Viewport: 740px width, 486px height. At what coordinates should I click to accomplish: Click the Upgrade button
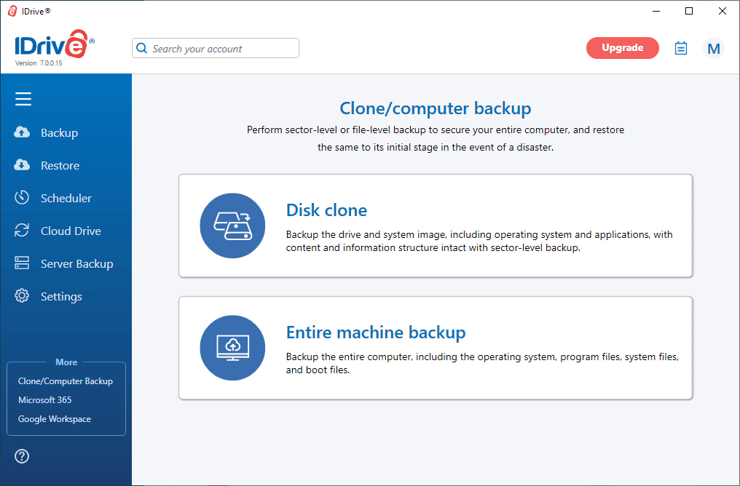(623, 48)
